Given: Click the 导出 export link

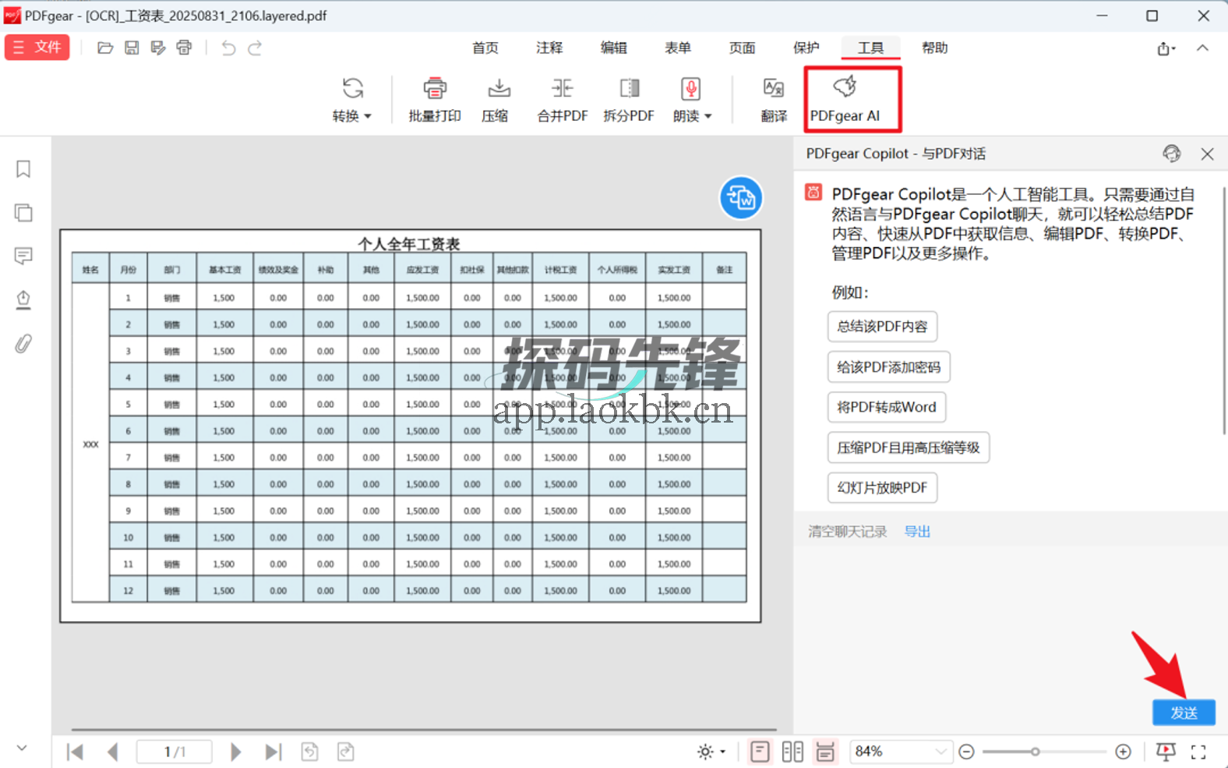Looking at the screenshot, I should 917,532.
